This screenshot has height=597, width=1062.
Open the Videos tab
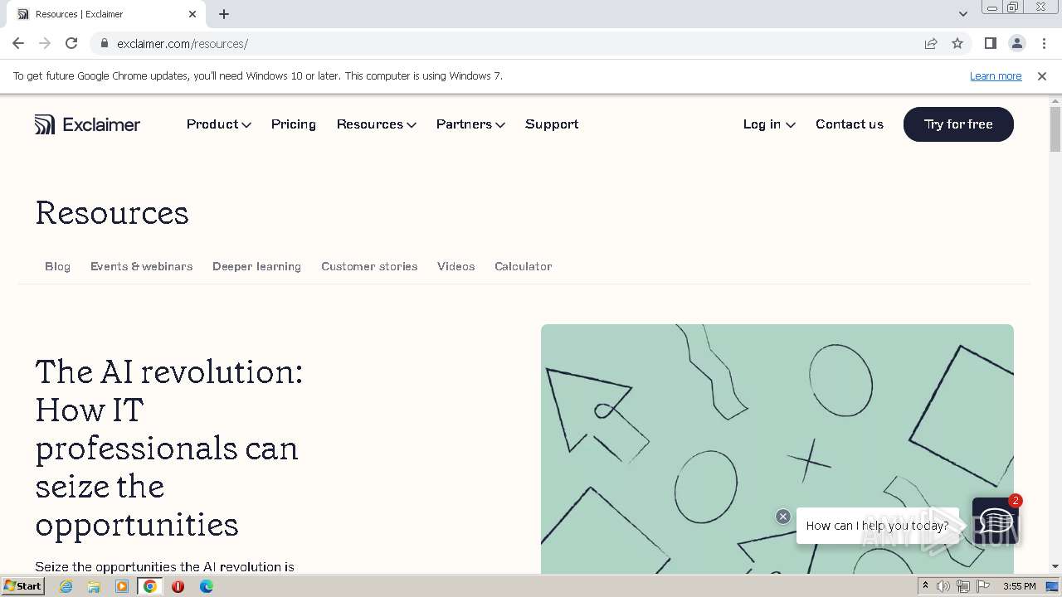(455, 266)
